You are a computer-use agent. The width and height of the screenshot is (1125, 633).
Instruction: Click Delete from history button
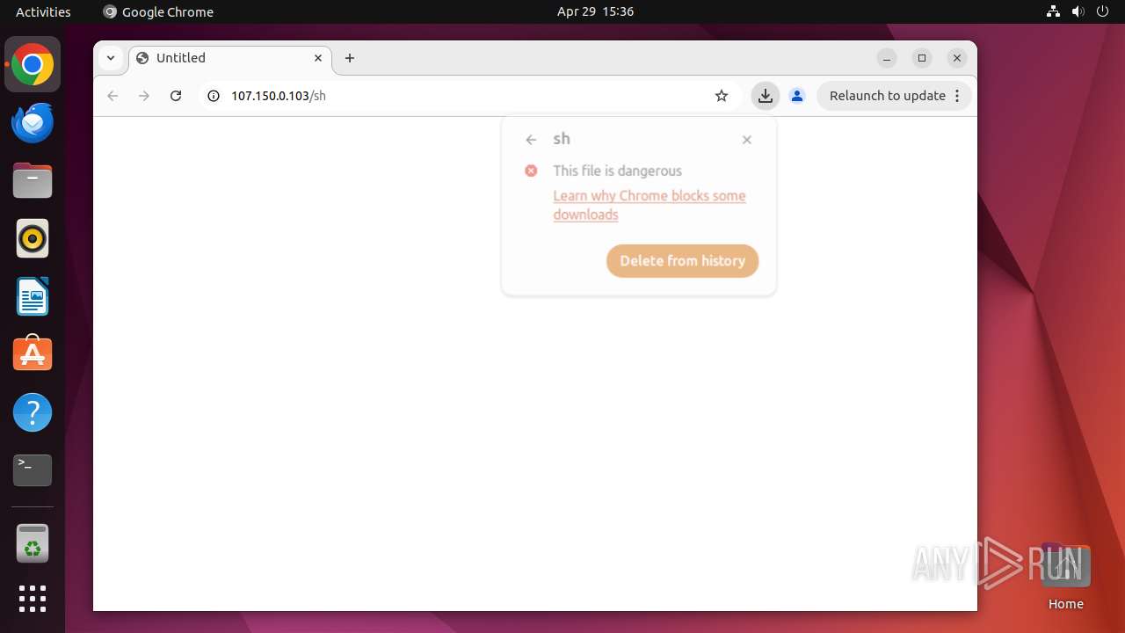[682, 261]
